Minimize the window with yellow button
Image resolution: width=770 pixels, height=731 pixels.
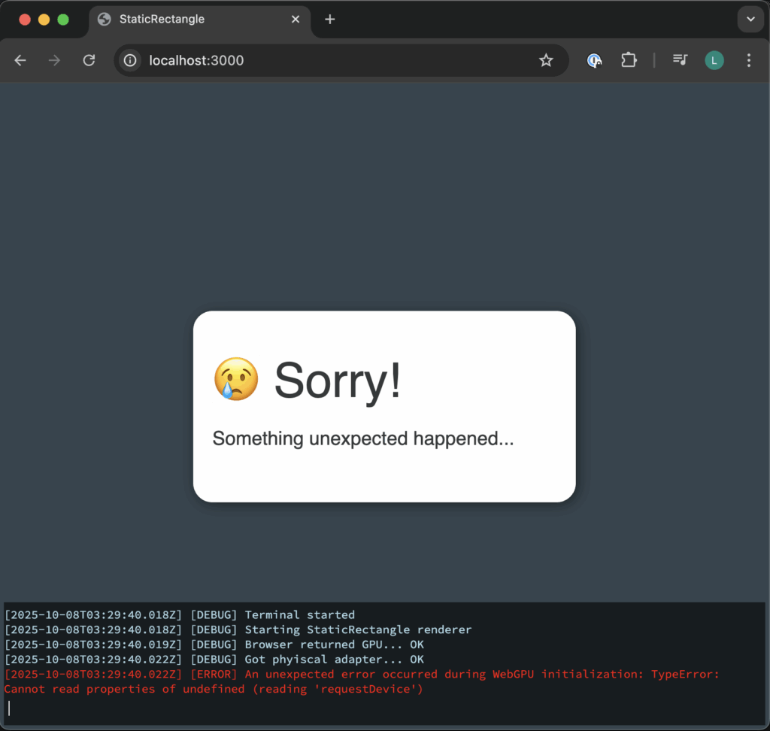44,20
